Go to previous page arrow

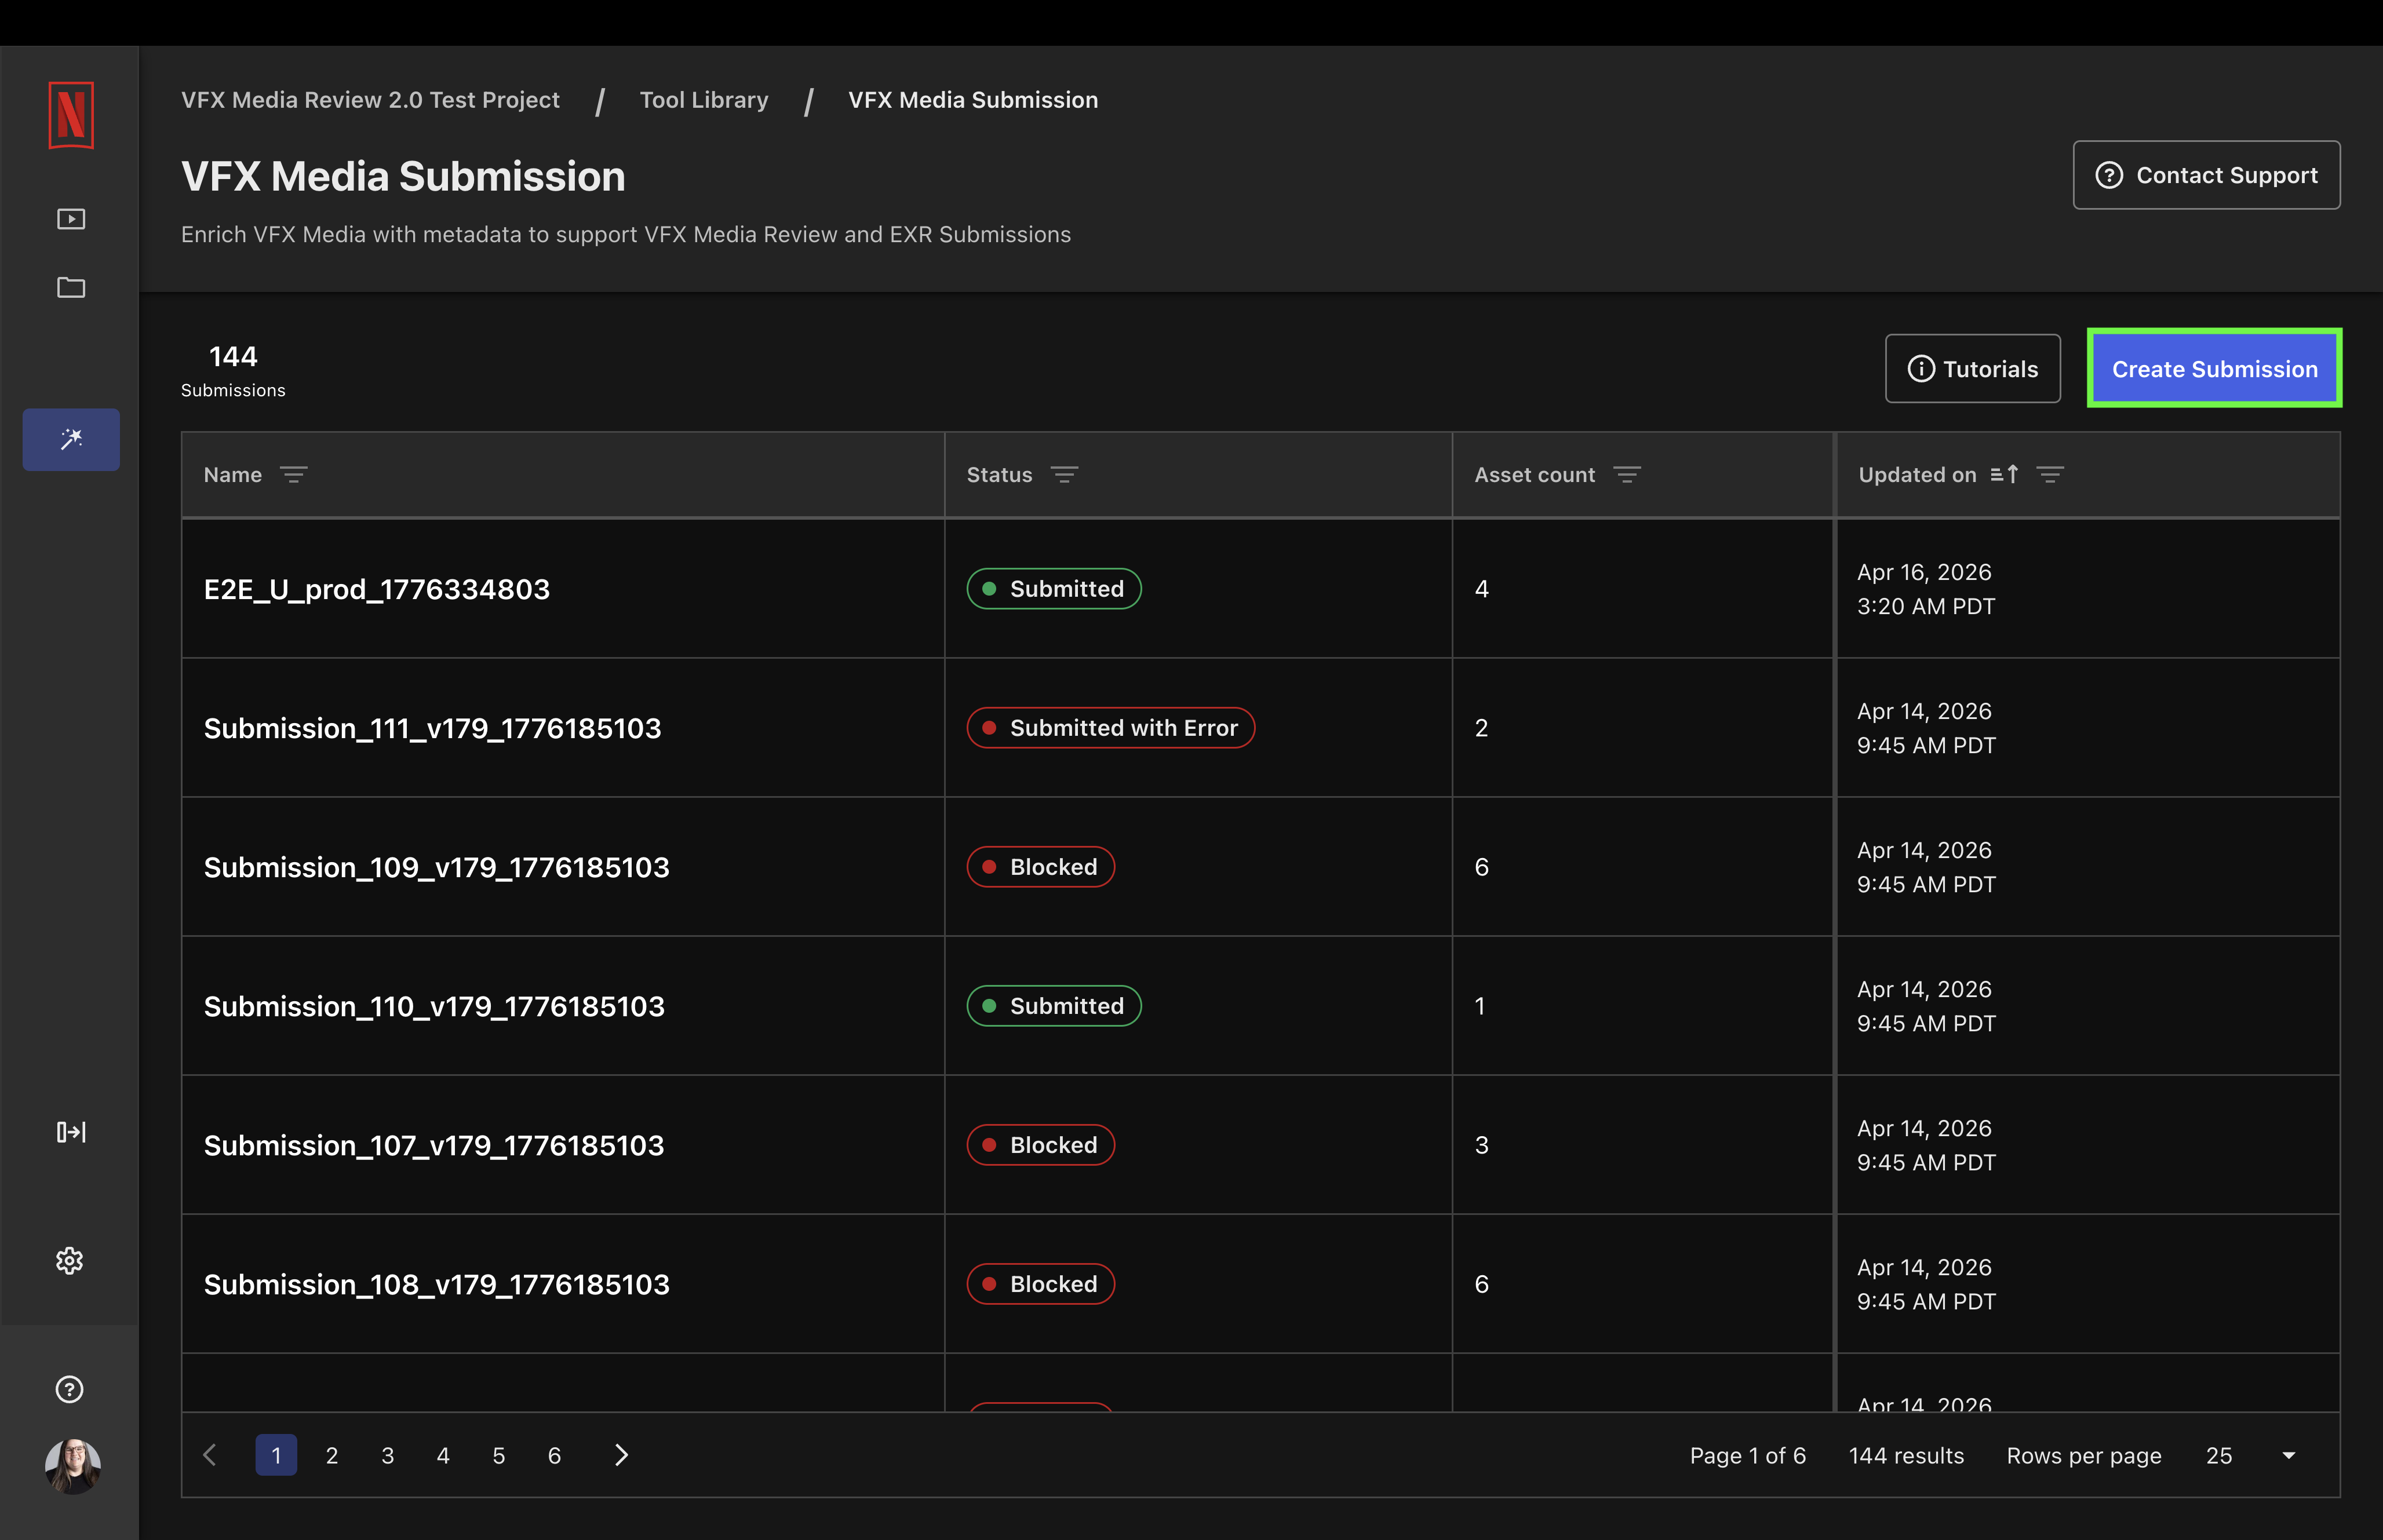pyautogui.click(x=210, y=1455)
